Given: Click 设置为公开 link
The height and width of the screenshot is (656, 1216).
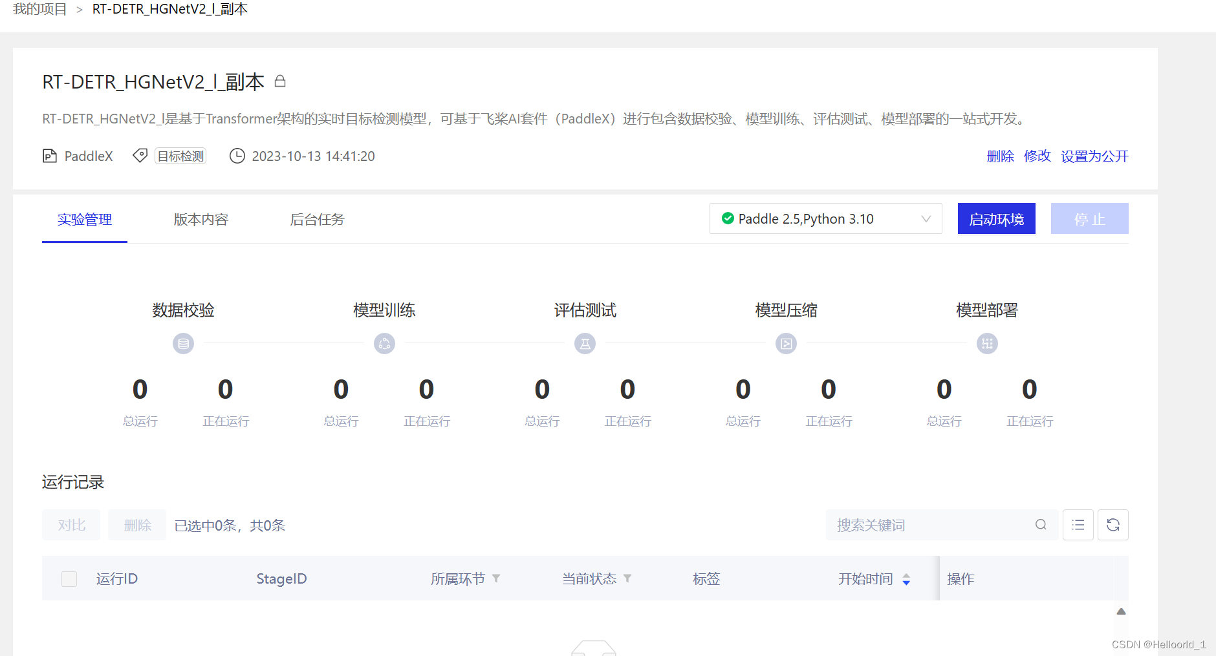Looking at the screenshot, I should [x=1094, y=156].
